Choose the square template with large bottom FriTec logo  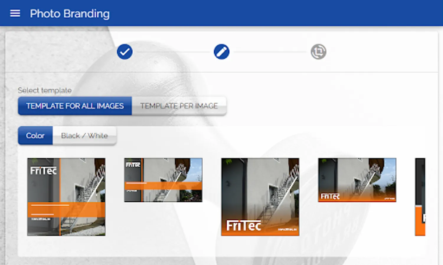[x=260, y=197]
